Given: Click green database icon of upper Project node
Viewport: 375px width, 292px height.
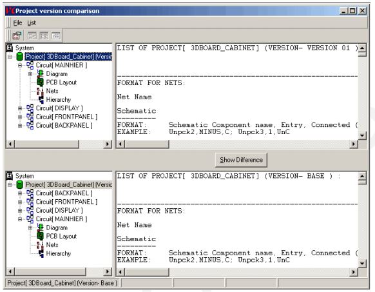Looking at the screenshot, I should [x=19, y=57].
